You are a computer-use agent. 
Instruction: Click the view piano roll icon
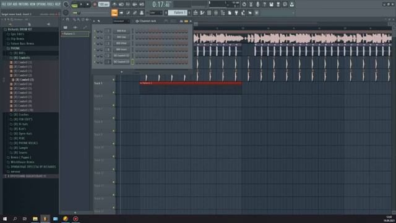pos(202,12)
